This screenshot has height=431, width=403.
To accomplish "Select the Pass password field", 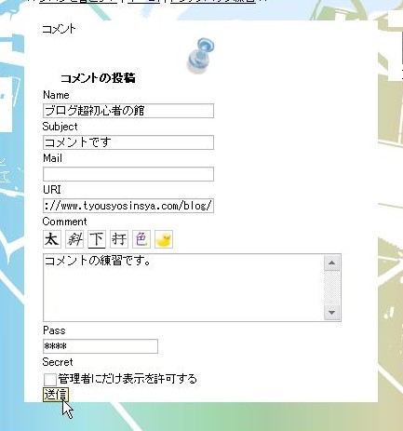I will 101,346.
